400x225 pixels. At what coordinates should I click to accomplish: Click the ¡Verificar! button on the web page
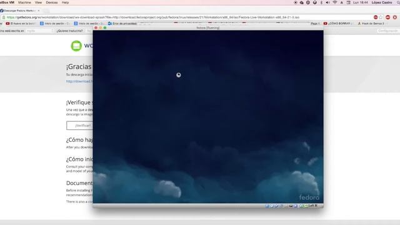point(79,126)
